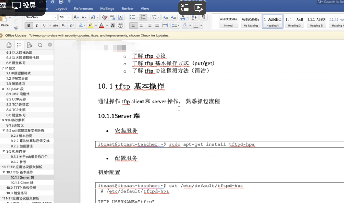Viewport: 344px width, 203px height.
Task: Collapse the 9.2 ssh outline section
Action: pyautogui.click(x=4, y=130)
